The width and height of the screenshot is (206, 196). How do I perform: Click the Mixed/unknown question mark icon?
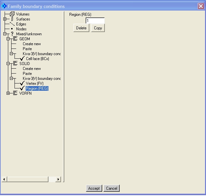pyautogui.click(x=12, y=34)
